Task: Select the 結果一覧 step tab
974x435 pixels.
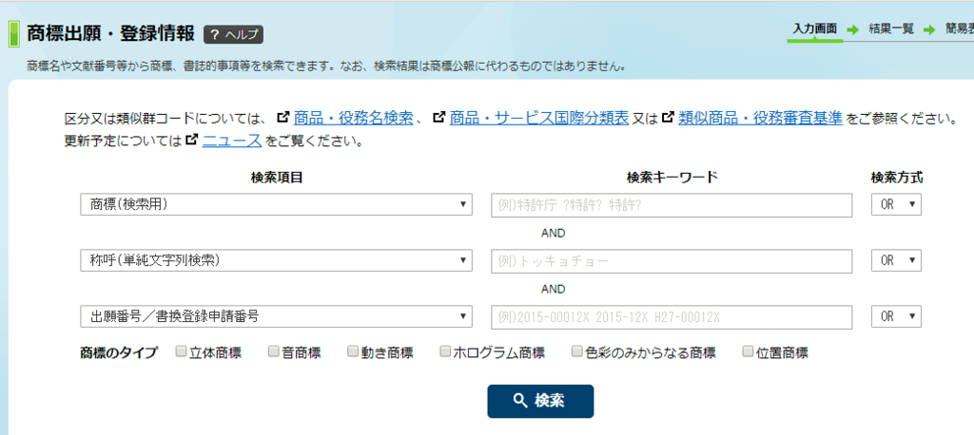Action: pyautogui.click(x=891, y=29)
